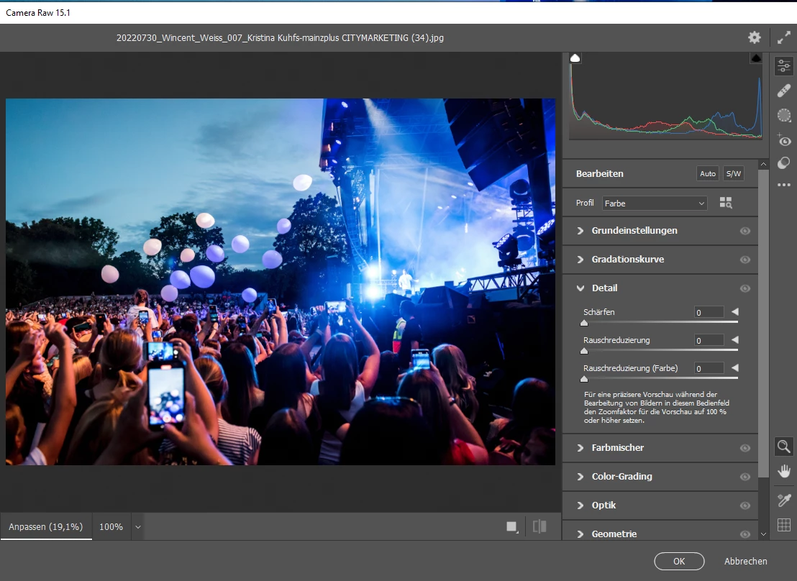Set the preview zoom to 100%
The width and height of the screenshot is (797, 581).
(x=111, y=526)
